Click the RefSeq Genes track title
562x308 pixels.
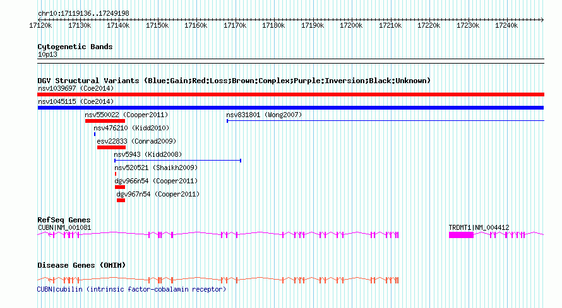(64, 220)
